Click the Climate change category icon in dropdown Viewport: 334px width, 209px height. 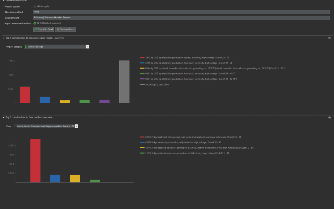point(26,47)
